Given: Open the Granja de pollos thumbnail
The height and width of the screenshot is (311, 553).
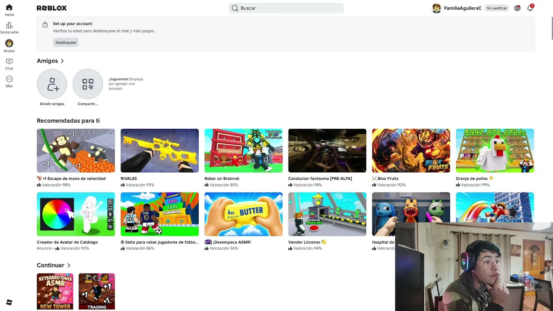Looking at the screenshot, I should [x=495, y=150].
